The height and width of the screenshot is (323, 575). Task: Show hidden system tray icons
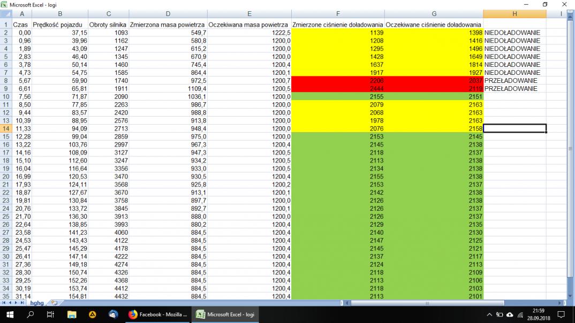click(x=489, y=314)
